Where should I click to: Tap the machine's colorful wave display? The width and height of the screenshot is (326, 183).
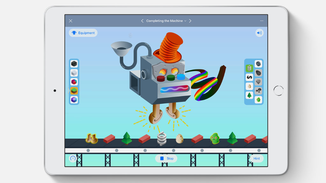175,89
